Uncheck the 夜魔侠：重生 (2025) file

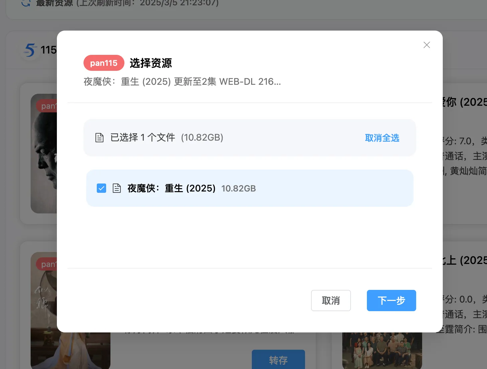pyautogui.click(x=101, y=188)
